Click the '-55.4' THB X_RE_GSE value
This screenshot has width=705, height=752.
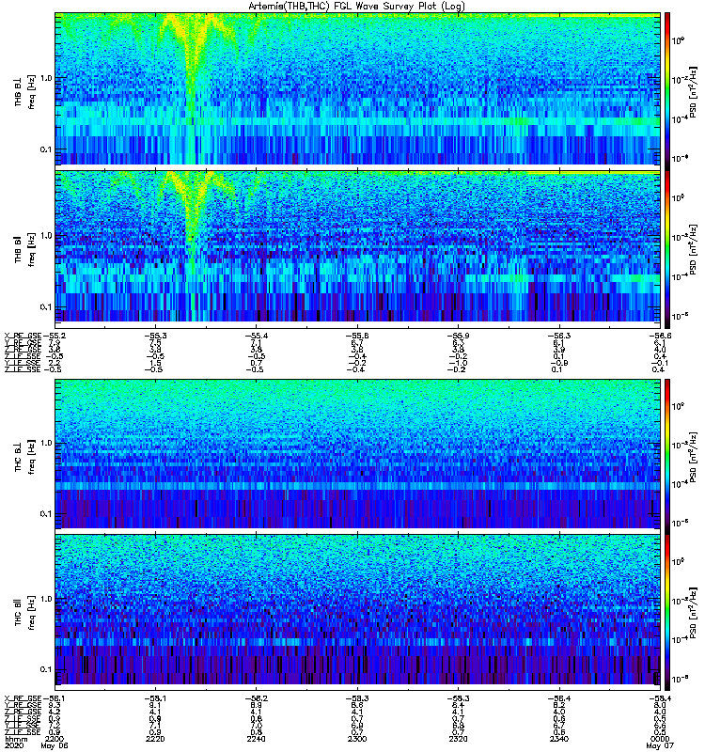[x=256, y=336]
